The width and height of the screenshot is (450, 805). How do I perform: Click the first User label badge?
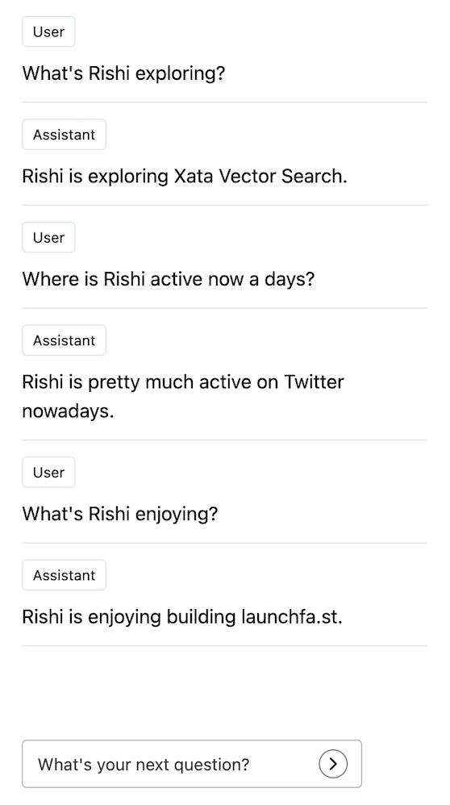coord(48,31)
